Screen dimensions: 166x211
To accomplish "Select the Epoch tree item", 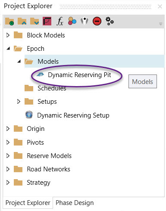I will tap(35, 49).
